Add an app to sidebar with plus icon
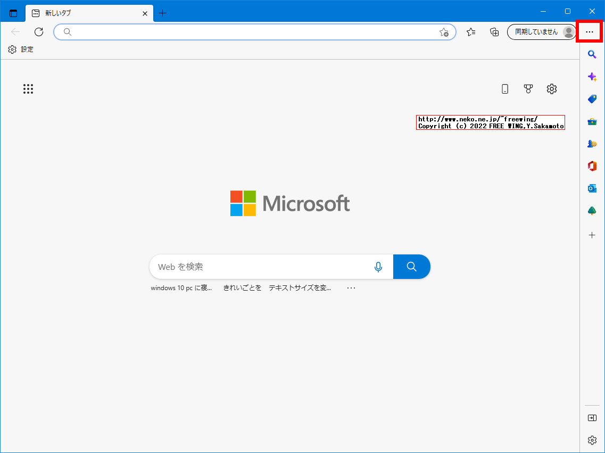 592,235
